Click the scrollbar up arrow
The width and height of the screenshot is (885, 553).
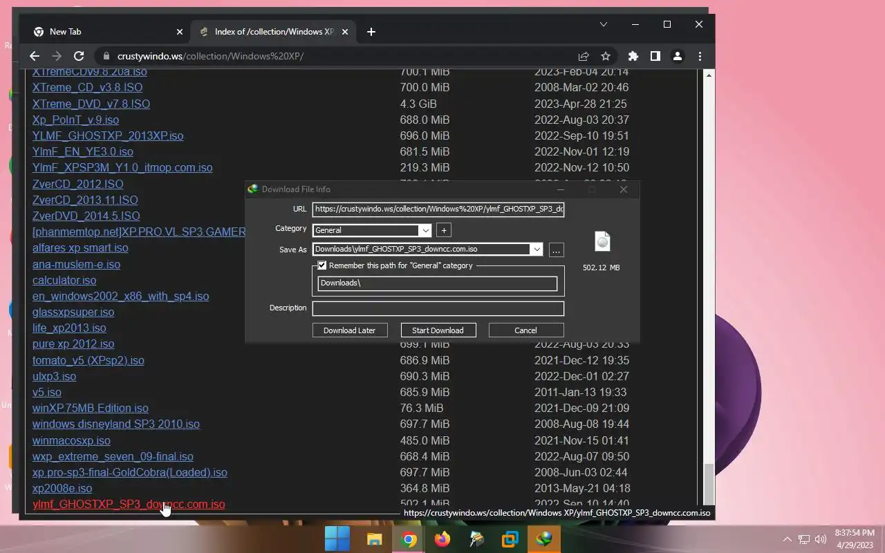point(708,75)
